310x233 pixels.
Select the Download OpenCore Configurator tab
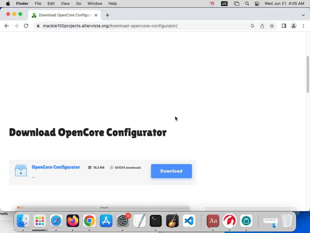(64, 15)
